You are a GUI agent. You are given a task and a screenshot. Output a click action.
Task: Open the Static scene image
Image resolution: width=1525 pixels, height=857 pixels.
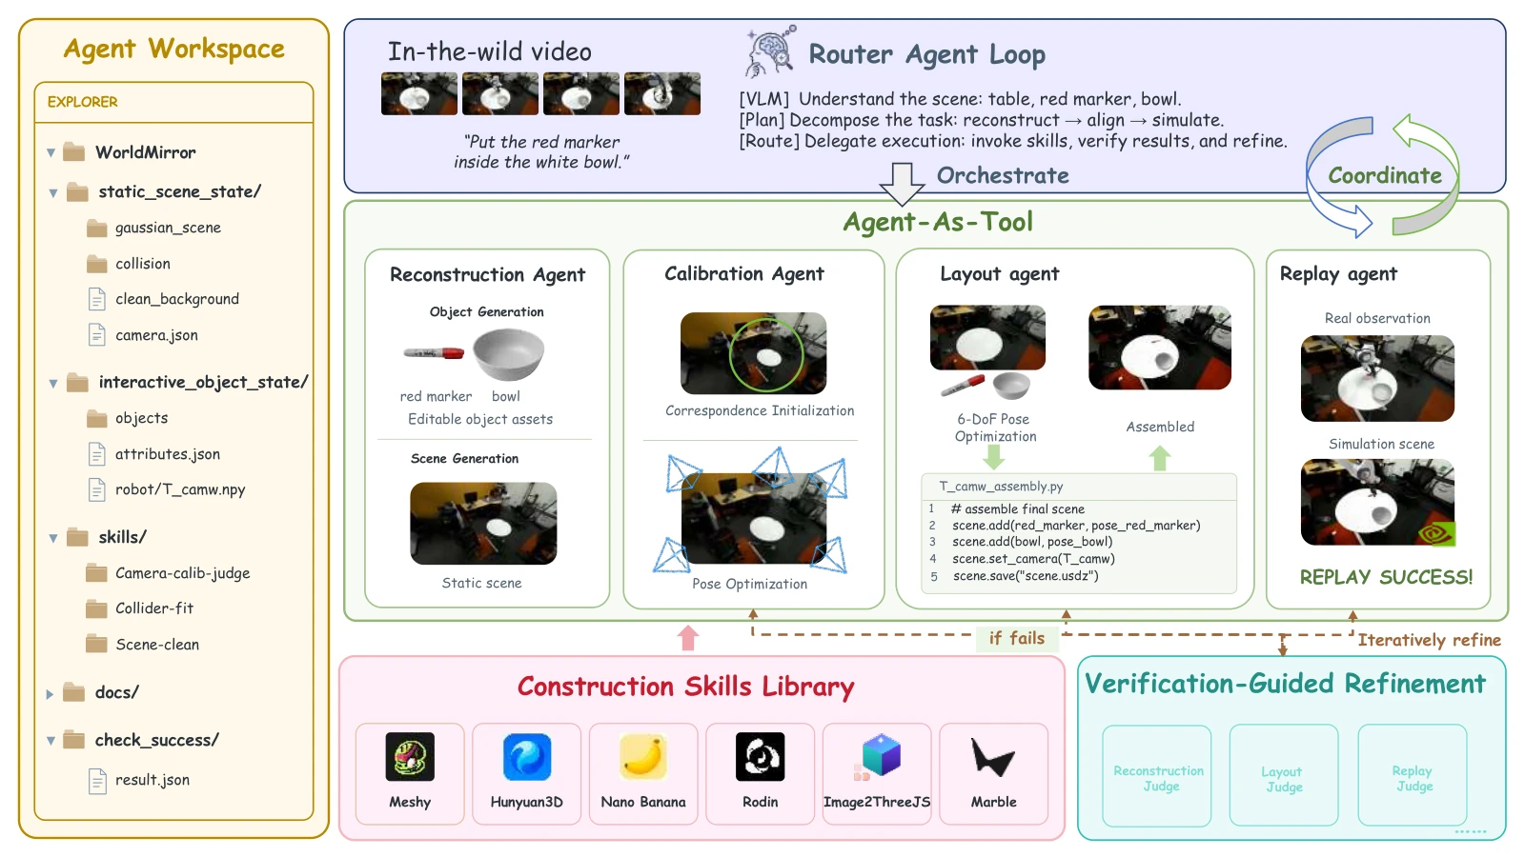[x=483, y=523]
